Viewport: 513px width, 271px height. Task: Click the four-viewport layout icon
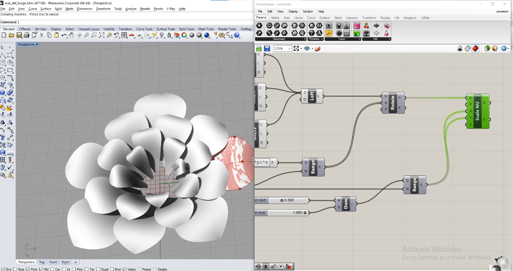click(124, 35)
